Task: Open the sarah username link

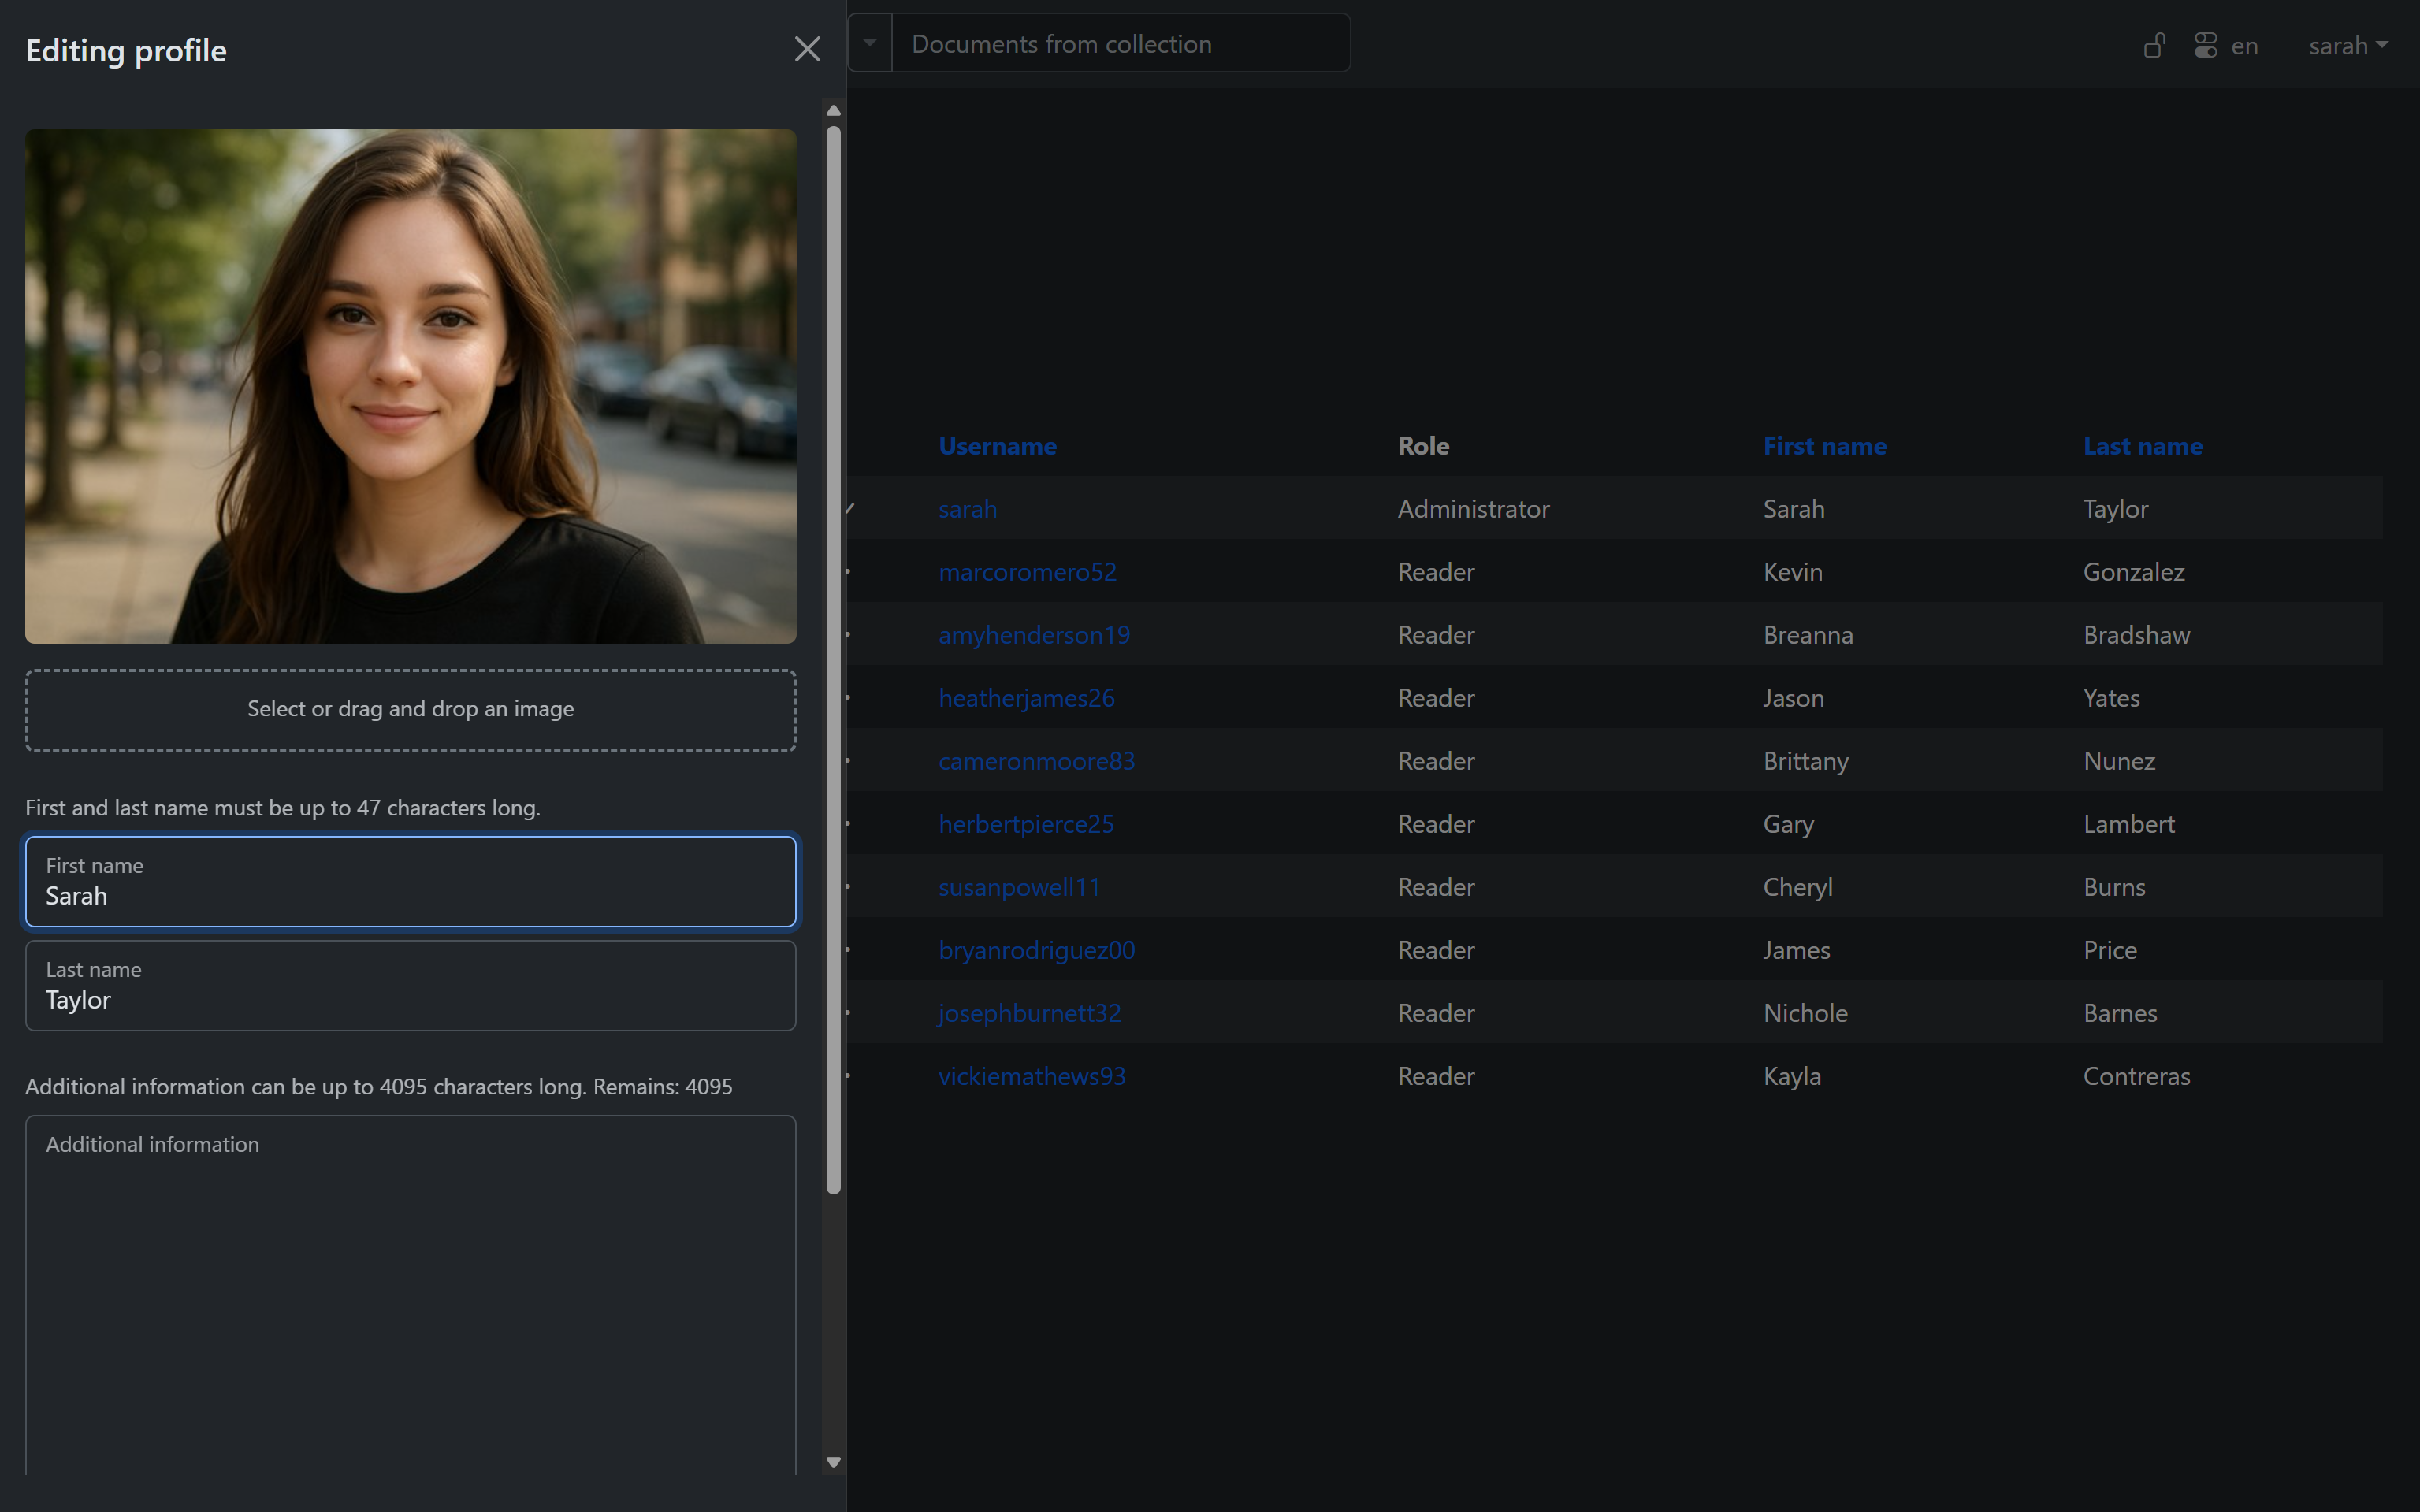Action: pyautogui.click(x=967, y=509)
